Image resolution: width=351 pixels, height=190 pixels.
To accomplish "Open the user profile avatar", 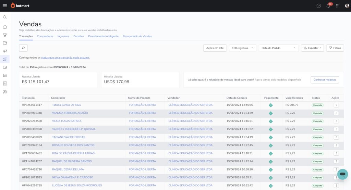I will (347, 6).
